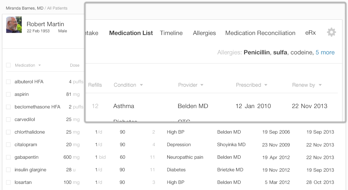The image size is (348, 190).
Task: Open the Renew by sort arrow
Action: (320, 85)
